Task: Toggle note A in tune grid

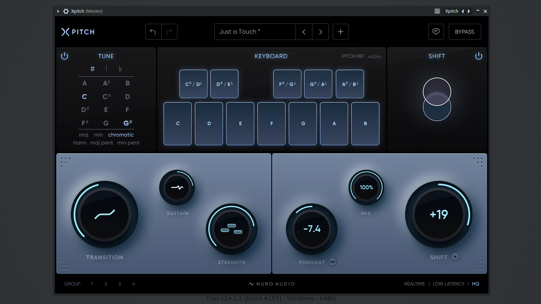Action: pyautogui.click(x=84, y=83)
